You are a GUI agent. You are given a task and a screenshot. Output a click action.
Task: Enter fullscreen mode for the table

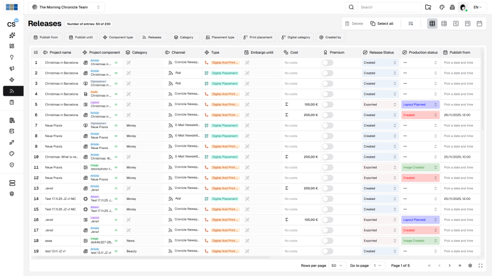(x=480, y=265)
